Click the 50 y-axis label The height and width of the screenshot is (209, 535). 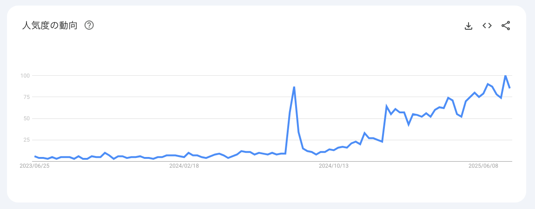26,118
